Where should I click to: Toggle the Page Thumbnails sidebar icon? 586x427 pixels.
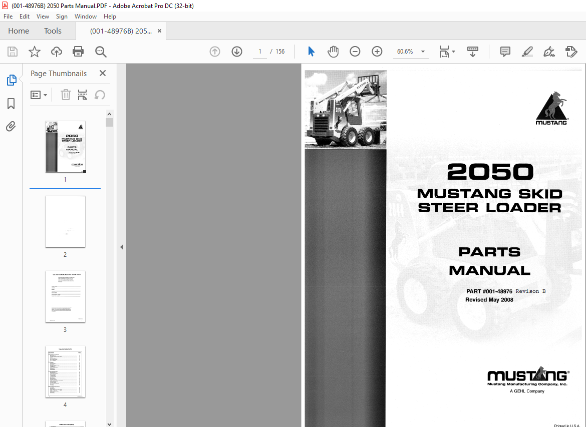(11, 80)
